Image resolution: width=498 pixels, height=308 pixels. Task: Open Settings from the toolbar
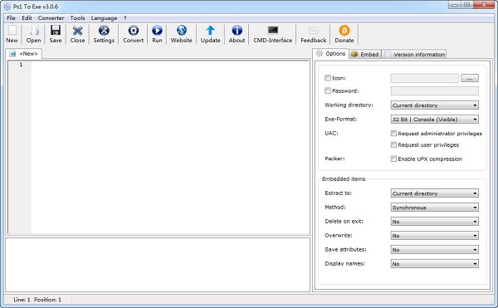click(104, 34)
